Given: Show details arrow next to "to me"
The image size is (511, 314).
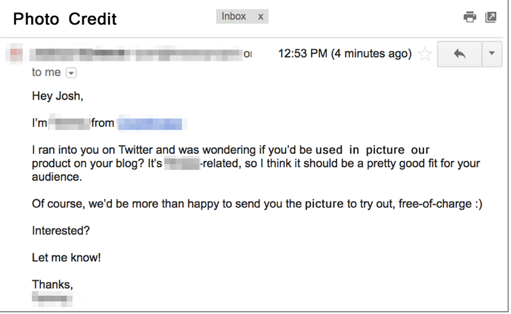Looking at the screenshot, I should pos(71,73).
